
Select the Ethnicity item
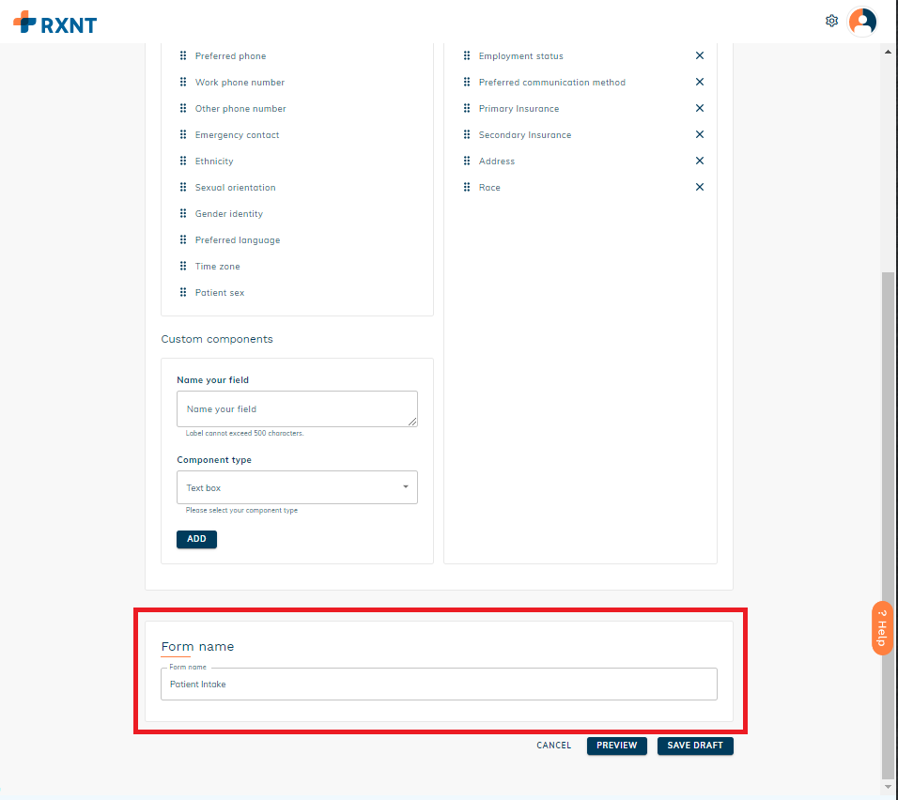(x=214, y=162)
